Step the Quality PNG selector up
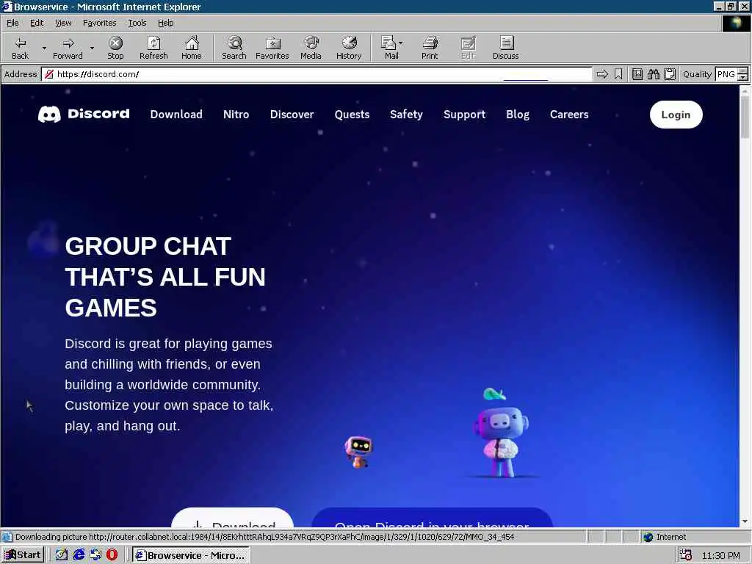Screen dimensions: 752x564 [743, 71]
